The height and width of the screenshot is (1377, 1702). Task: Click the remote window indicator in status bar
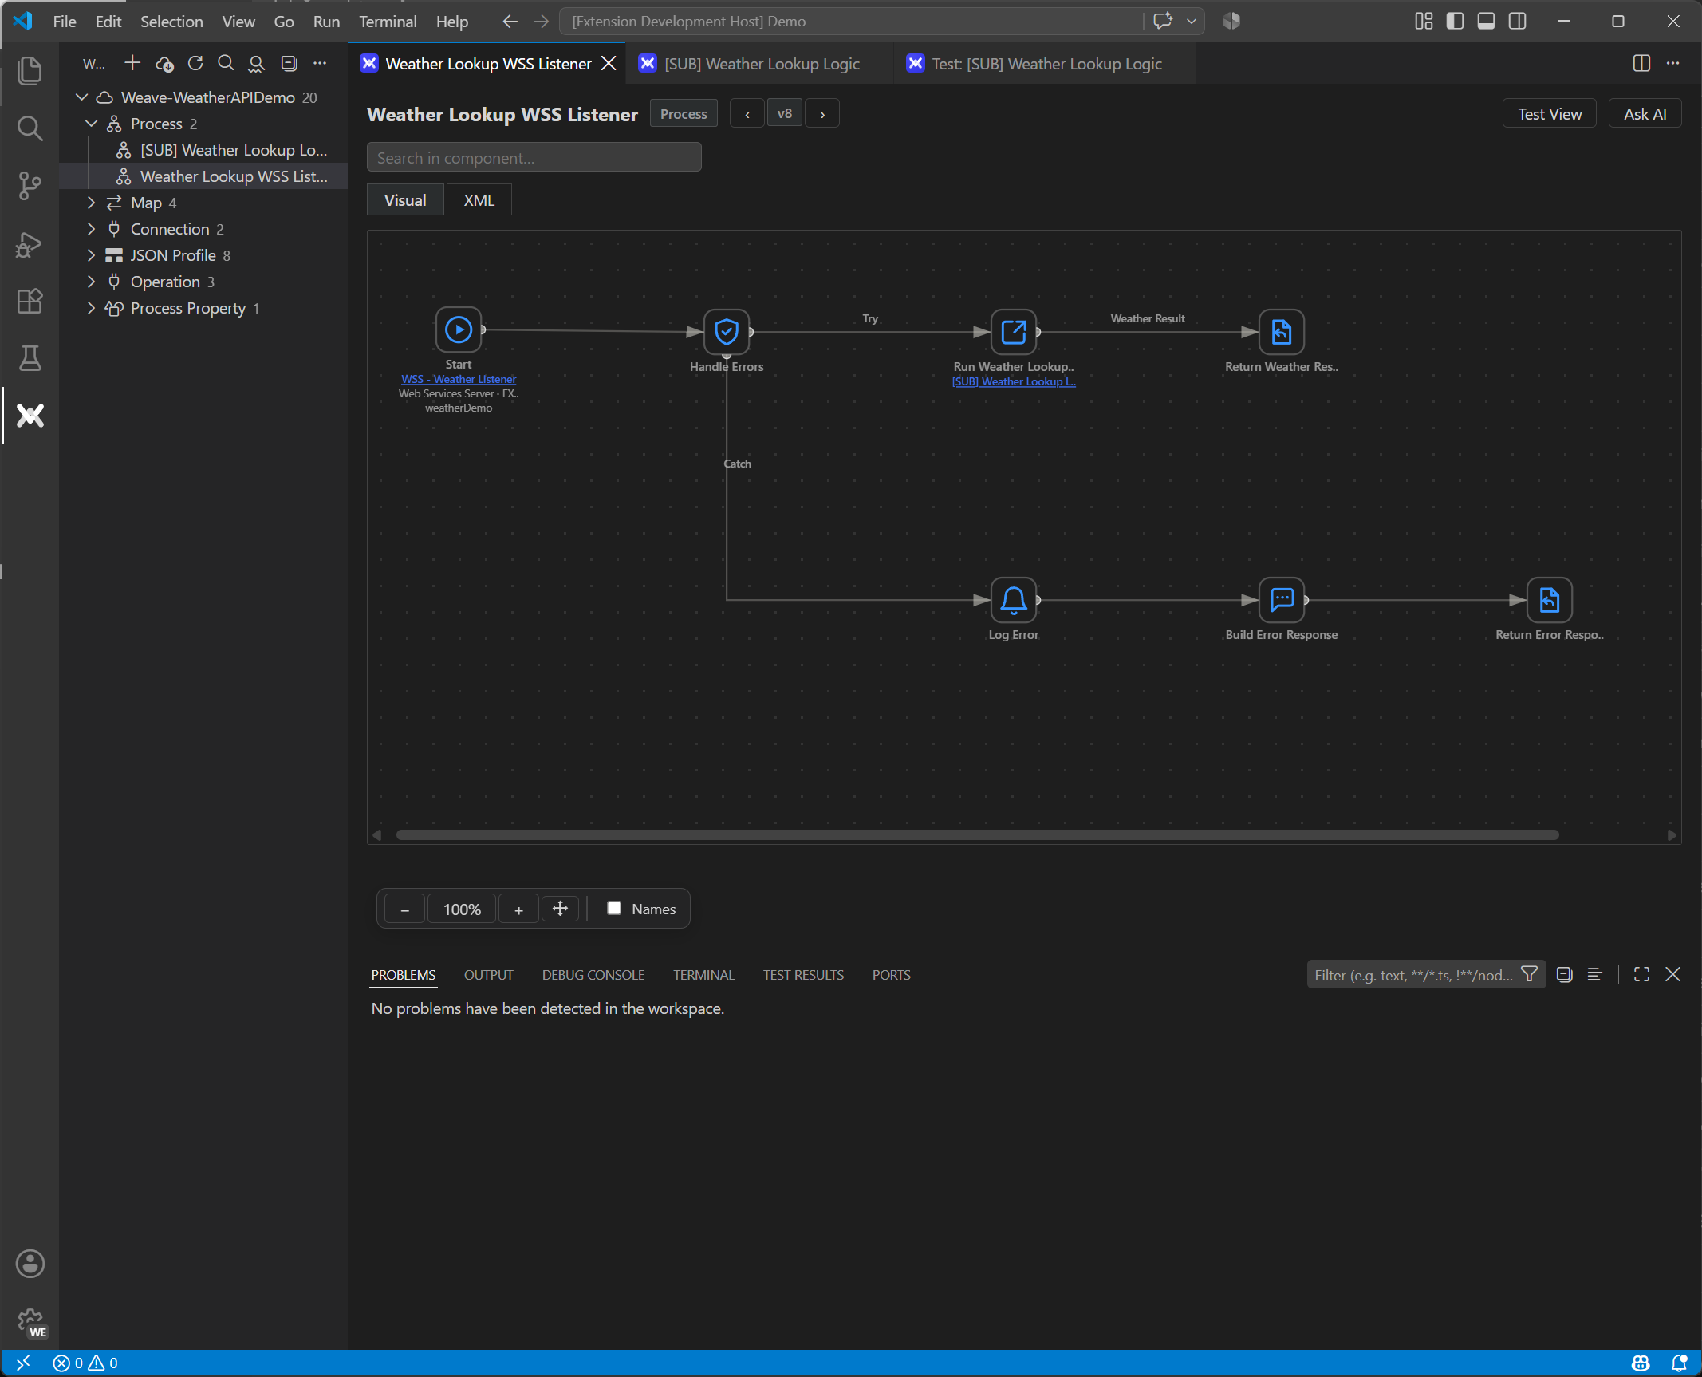(23, 1363)
